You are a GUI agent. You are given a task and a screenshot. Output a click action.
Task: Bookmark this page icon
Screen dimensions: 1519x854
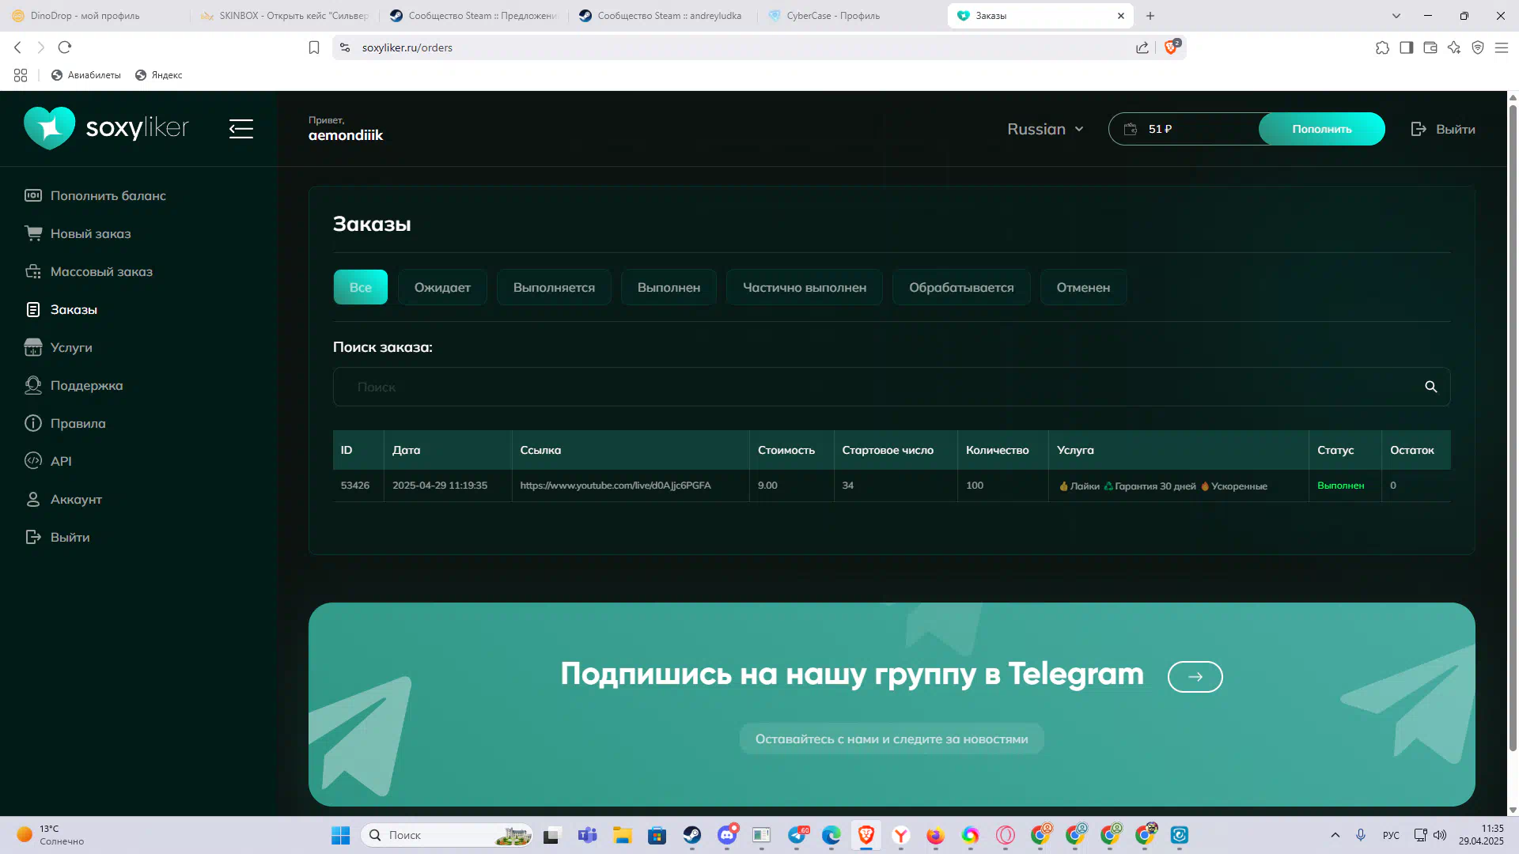pos(314,47)
